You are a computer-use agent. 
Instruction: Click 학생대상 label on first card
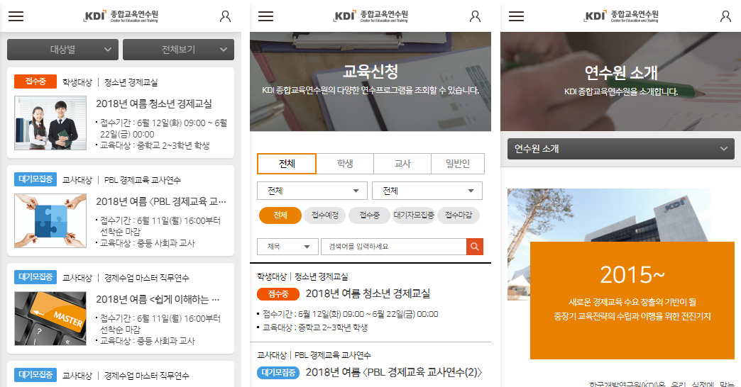coord(77,82)
